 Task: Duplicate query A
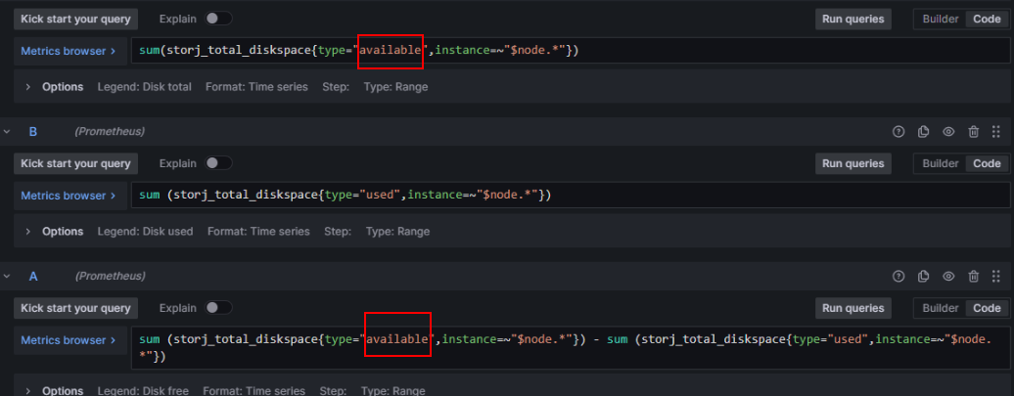point(923,277)
